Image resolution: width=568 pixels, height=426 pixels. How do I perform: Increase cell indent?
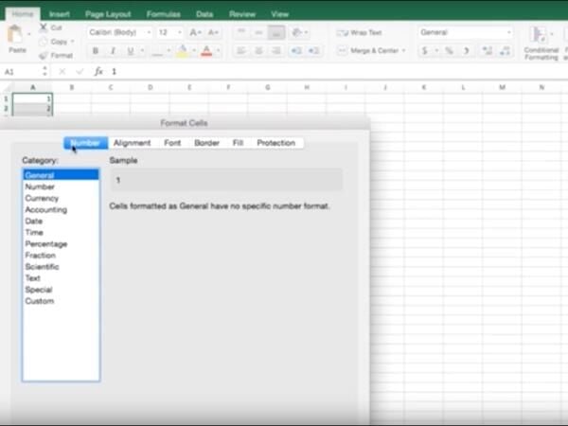pyautogui.click(x=313, y=51)
